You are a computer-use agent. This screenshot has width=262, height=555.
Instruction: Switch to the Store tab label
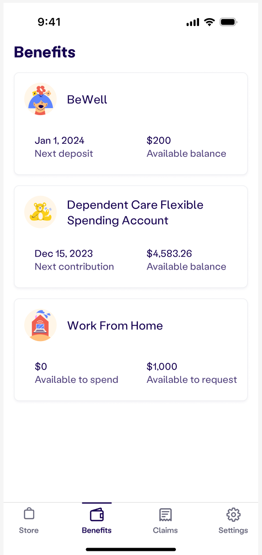point(29,530)
